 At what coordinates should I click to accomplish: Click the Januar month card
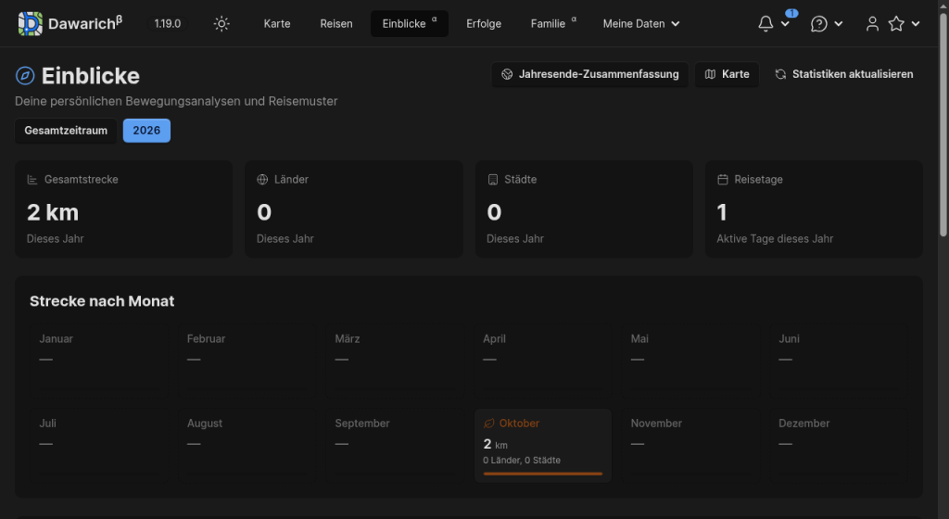point(99,361)
